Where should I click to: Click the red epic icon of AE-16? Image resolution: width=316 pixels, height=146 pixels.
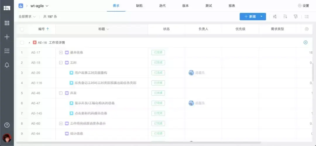point(35,43)
